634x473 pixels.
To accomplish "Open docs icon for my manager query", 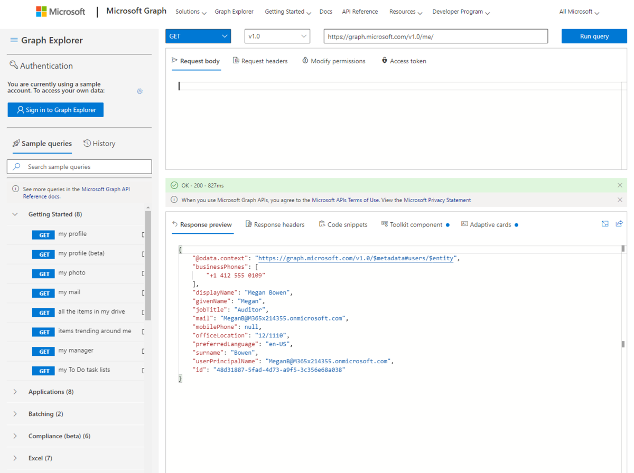I will [x=143, y=352].
